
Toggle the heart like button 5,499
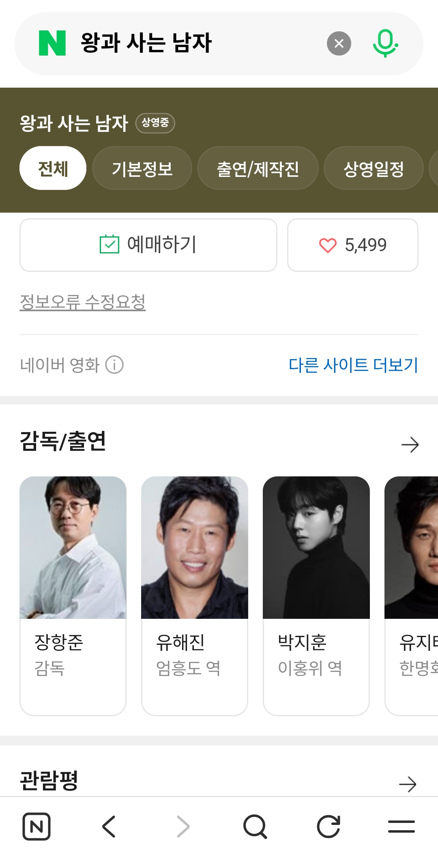click(353, 245)
